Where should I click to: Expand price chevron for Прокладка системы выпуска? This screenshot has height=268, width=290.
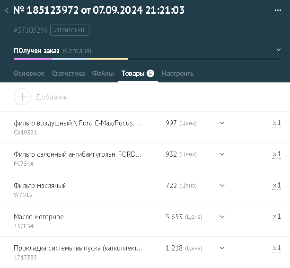coord(222,248)
